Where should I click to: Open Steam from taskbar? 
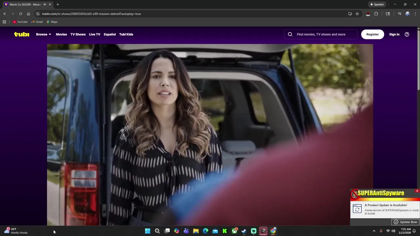coord(244,231)
